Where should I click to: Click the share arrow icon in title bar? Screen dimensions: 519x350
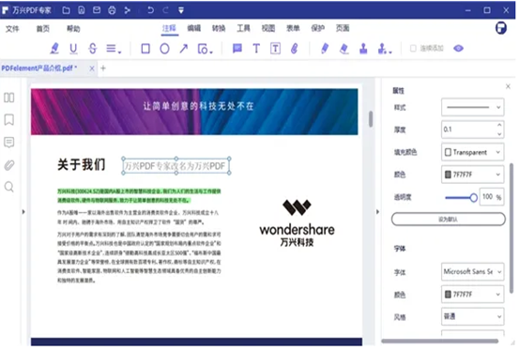point(127,10)
